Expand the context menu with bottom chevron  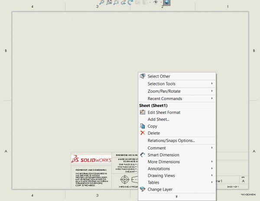click(177, 197)
